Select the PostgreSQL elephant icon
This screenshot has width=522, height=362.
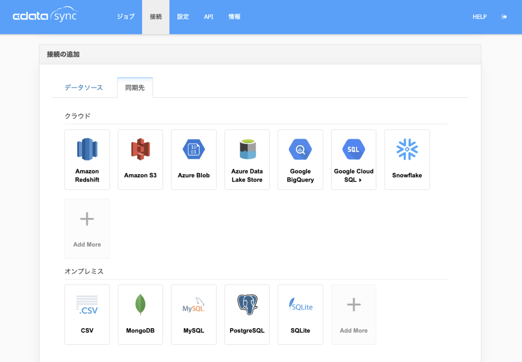pos(247,305)
